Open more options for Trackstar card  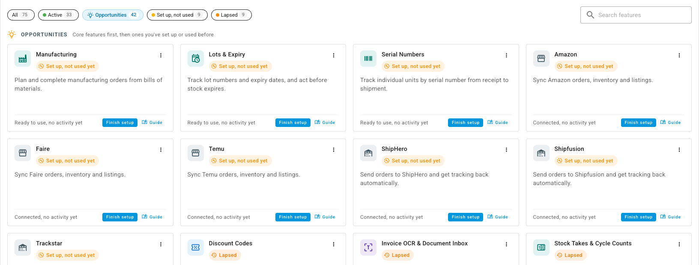point(161,244)
